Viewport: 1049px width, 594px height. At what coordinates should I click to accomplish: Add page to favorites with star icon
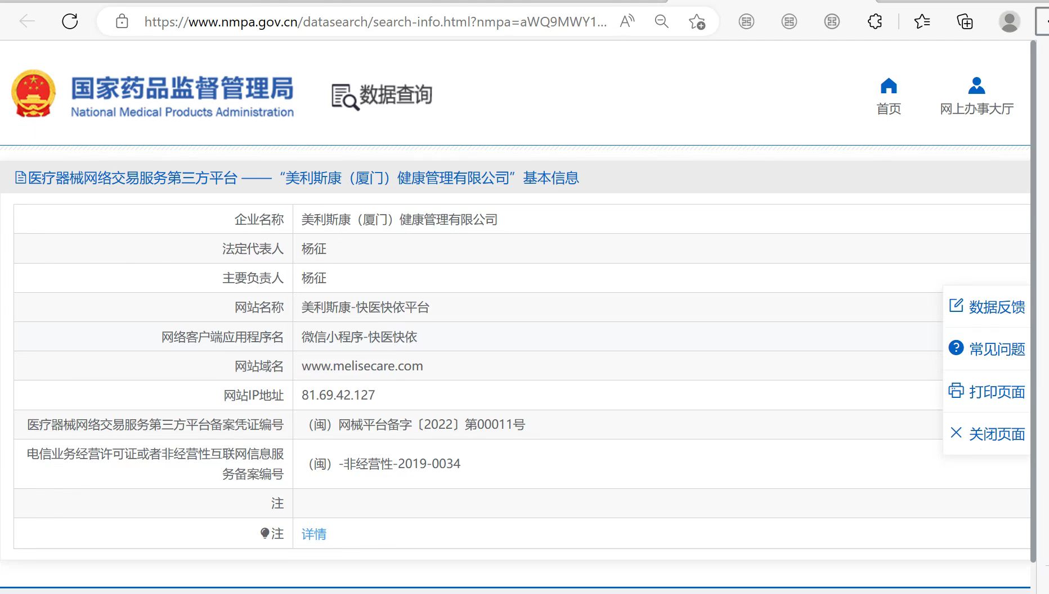[698, 21]
